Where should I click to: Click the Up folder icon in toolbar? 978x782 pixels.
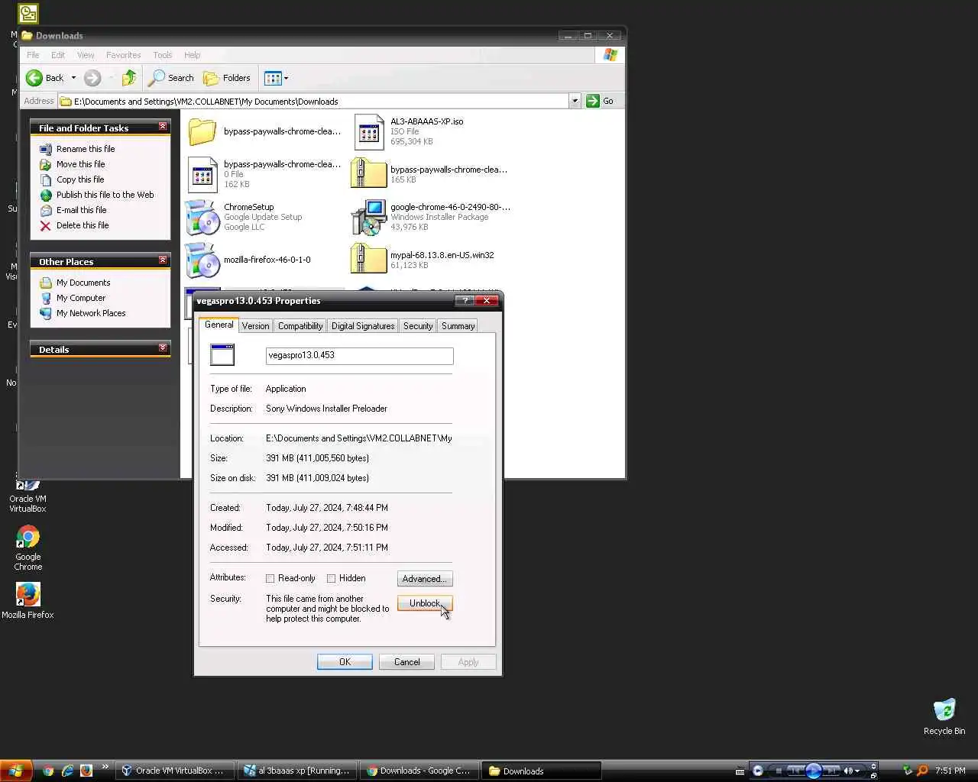pos(129,77)
